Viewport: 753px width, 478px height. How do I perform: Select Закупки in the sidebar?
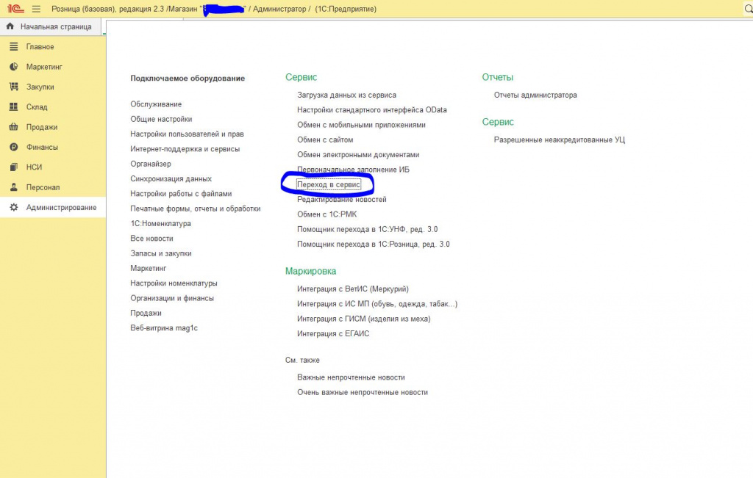tap(40, 87)
